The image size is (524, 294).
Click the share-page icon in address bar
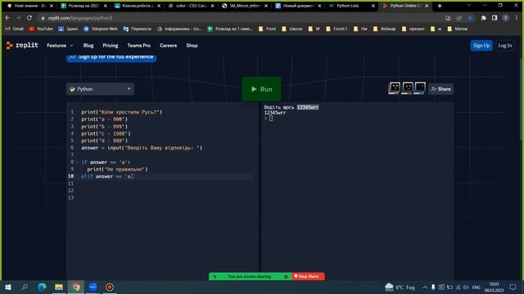tap(458, 18)
